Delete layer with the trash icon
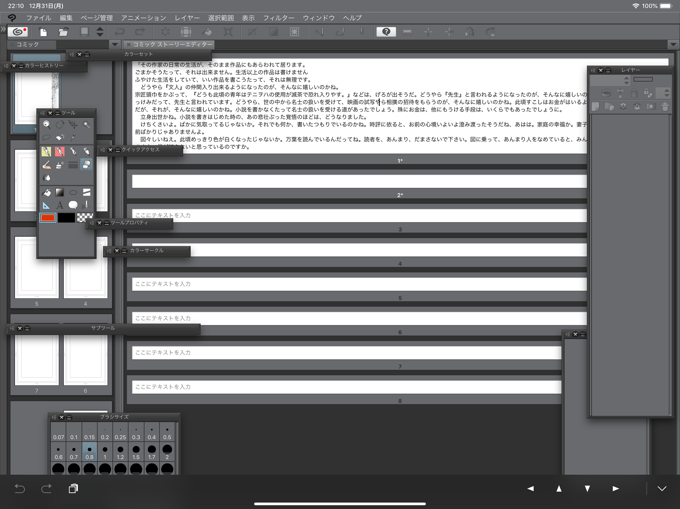The width and height of the screenshot is (680, 509). pos(665,107)
